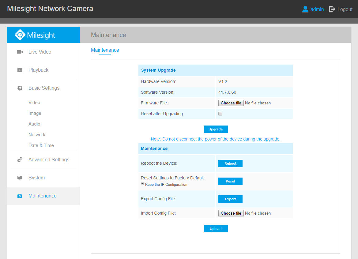
Task: Click the Live Video camera icon
Action: click(x=20, y=52)
